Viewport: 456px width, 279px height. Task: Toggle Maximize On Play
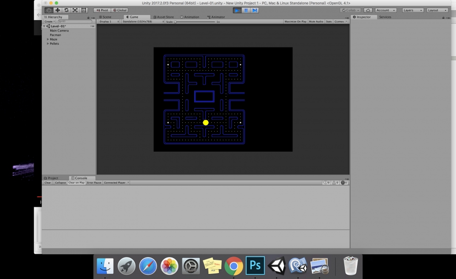(295, 21)
